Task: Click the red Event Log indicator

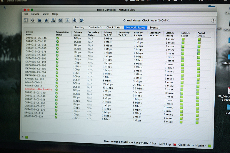Action: [175, 144]
